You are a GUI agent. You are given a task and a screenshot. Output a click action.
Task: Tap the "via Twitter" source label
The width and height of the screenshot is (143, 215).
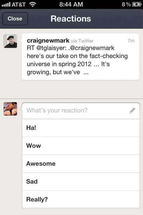coord(82,41)
